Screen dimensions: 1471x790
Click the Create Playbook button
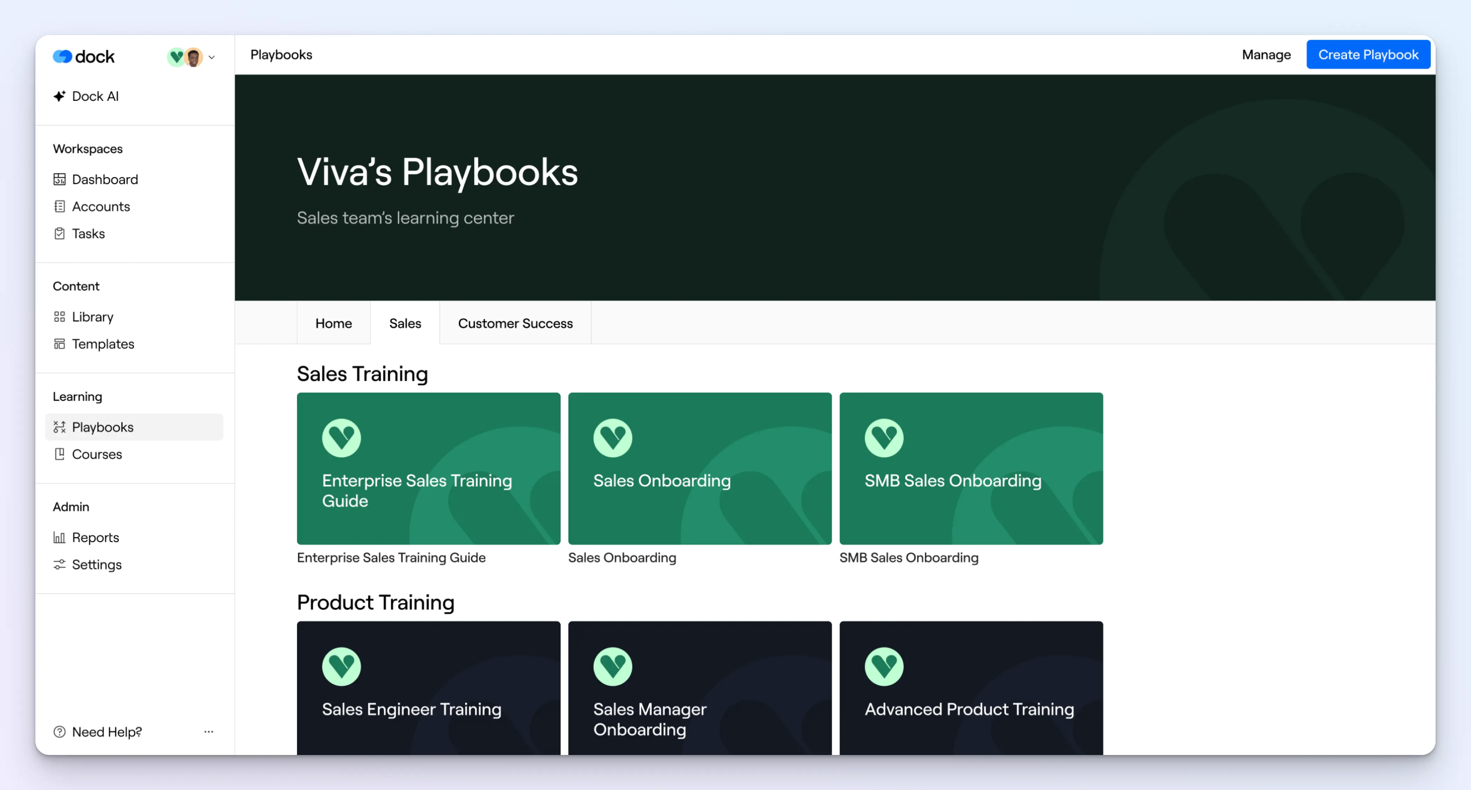pyautogui.click(x=1368, y=55)
